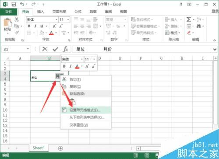Click the Format cells button in ribbon
Viewport: 219px width, 159px height.
[173, 33]
